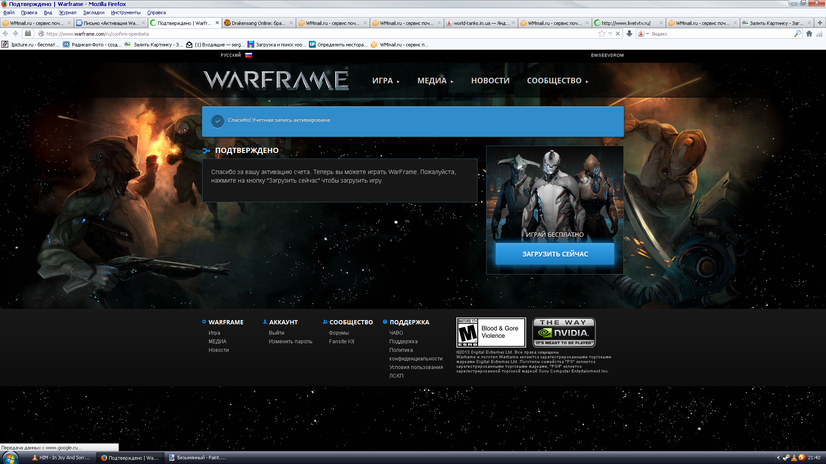Click the Russian flag language icon

pos(249,55)
